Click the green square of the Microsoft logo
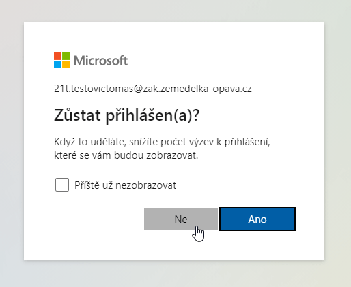Screen dimensions: 351x287 (x=66, y=57)
